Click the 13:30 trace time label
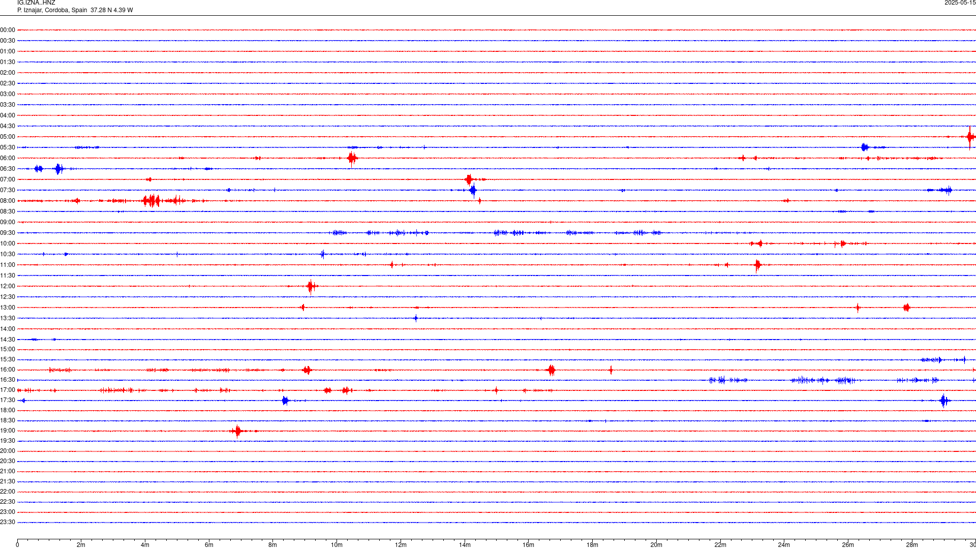 8,318
